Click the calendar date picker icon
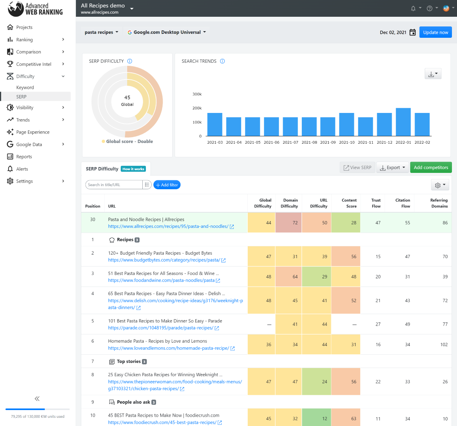The image size is (457, 426). [412, 32]
